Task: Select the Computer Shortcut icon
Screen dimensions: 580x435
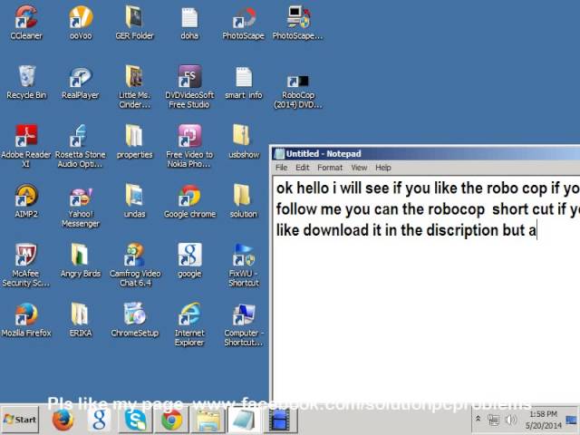Action: pyautogui.click(x=243, y=324)
